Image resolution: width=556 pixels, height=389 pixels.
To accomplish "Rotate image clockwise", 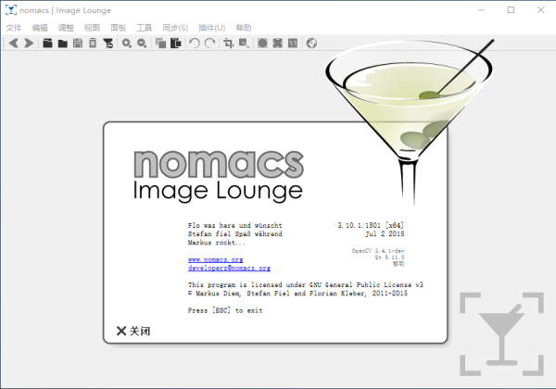I will (x=209, y=44).
